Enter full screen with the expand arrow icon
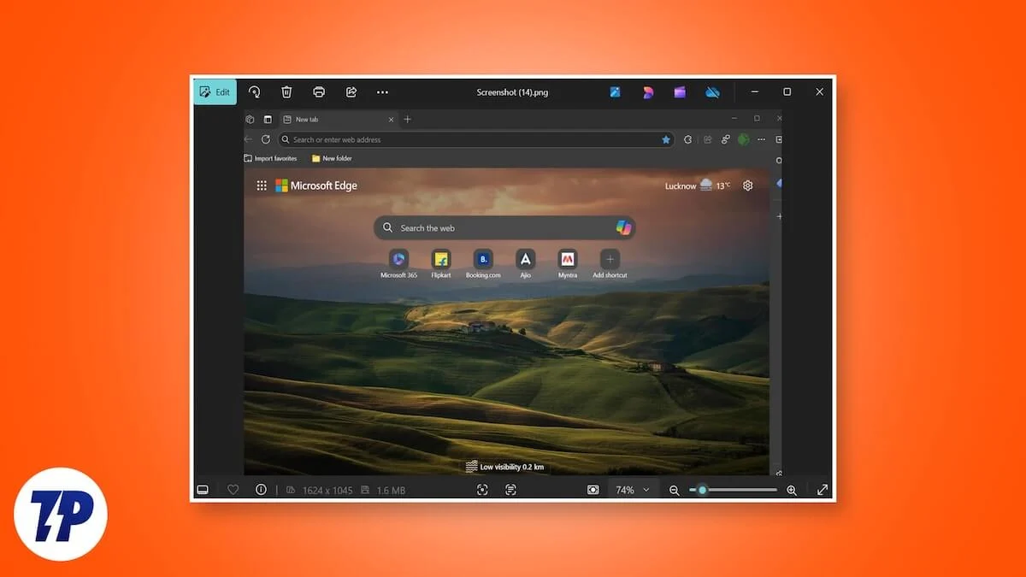Image resolution: width=1026 pixels, height=577 pixels. 822,490
